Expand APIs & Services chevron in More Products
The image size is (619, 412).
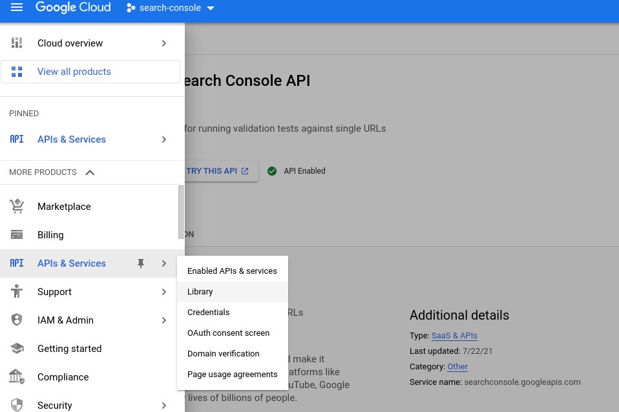(164, 263)
